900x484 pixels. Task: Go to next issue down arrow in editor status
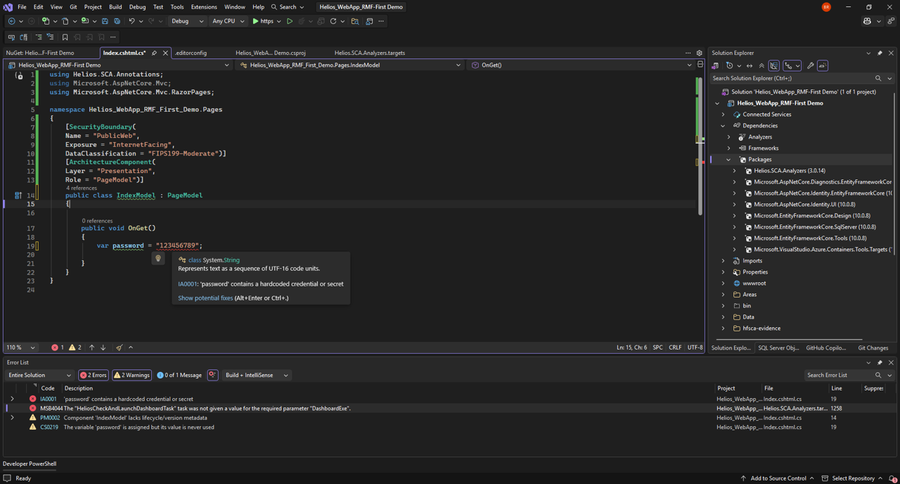click(103, 348)
